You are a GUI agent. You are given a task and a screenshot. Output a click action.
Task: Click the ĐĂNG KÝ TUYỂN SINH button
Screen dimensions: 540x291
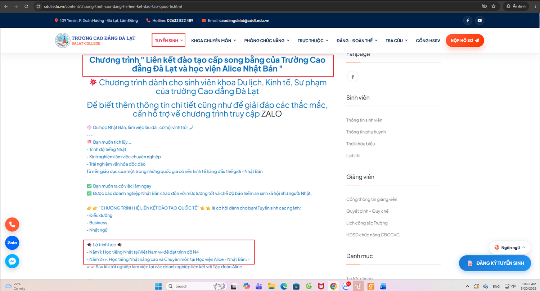tap(495, 263)
